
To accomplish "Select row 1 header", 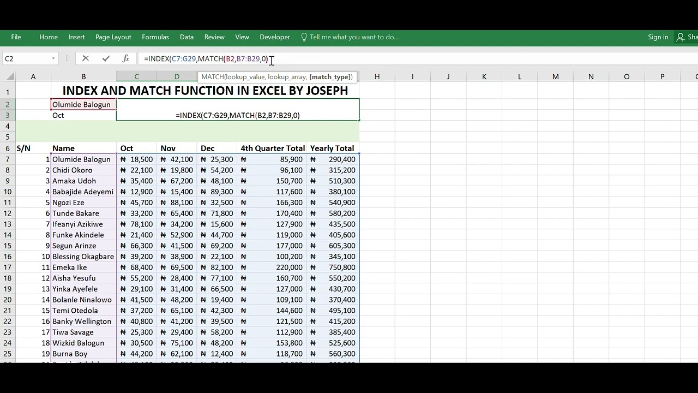I will point(8,91).
